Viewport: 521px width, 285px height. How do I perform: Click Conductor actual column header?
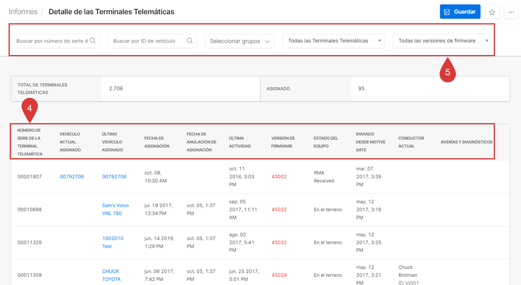(411, 142)
